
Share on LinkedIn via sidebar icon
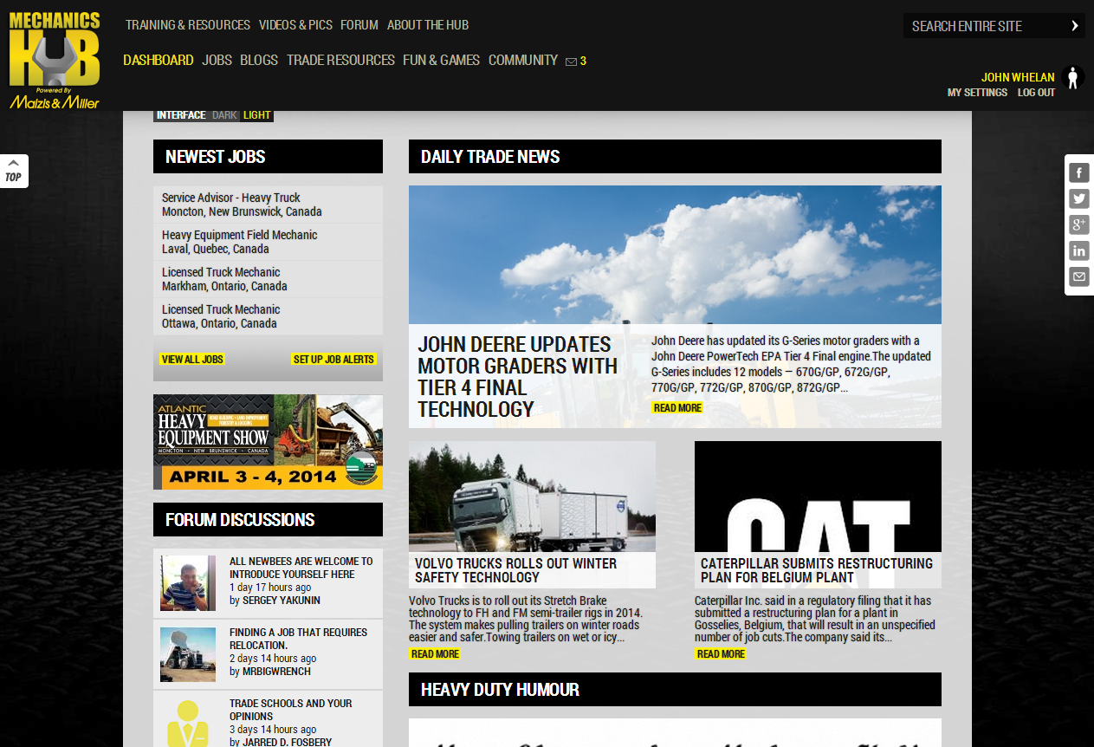pyautogui.click(x=1078, y=251)
